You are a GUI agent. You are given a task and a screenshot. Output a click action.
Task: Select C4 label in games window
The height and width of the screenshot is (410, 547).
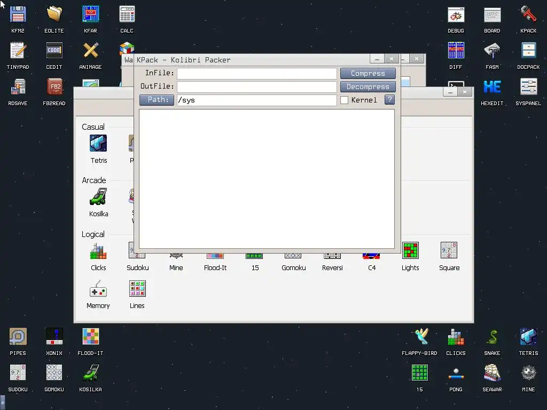coord(372,268)
